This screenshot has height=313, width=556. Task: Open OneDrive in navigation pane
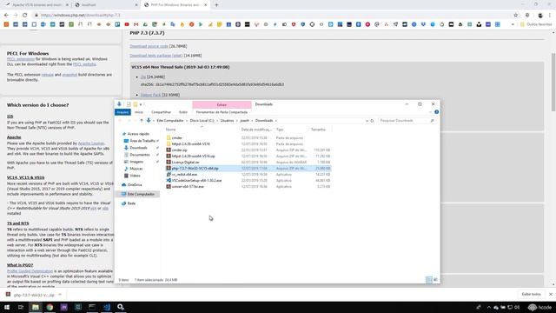(x=135, y=185)
